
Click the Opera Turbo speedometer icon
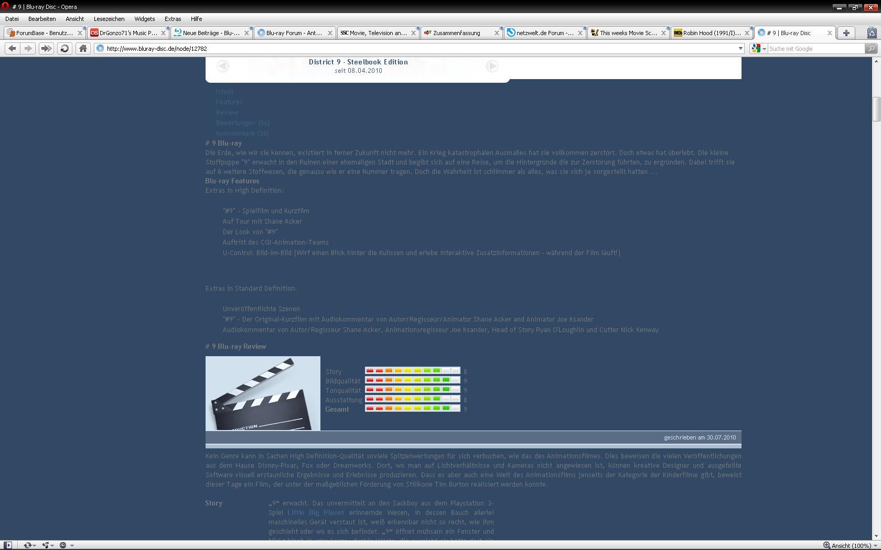[63, 545]
